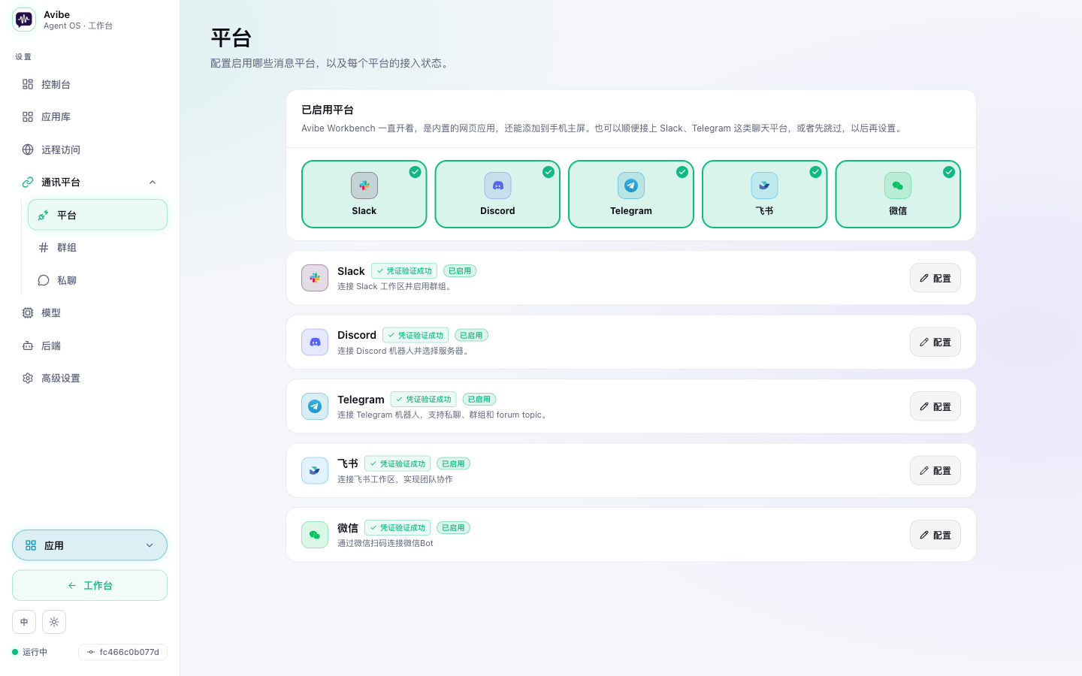Click Telegram 凭证验证成功 badge
Image resolution: width=1082 pixels, height=676 pixels.
(423, 400)
